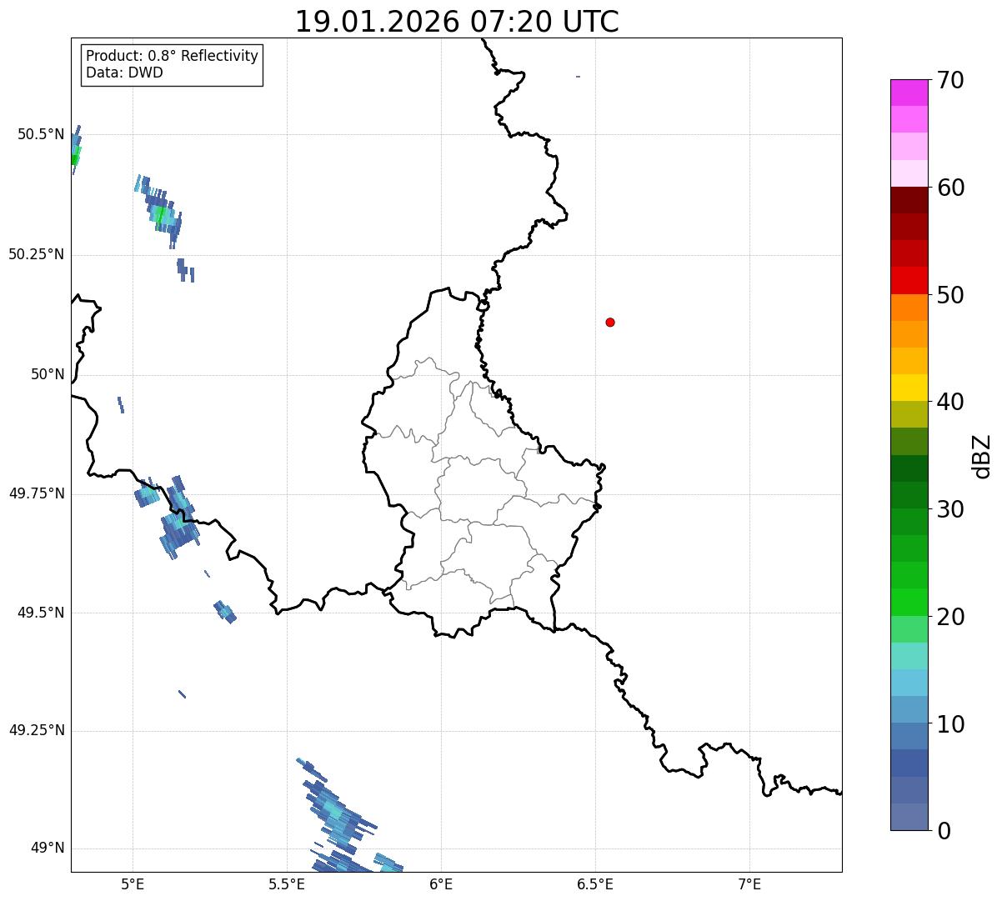Click the colorbar tick value 30
The image size is (1002, 901).
tap(951, 509)
